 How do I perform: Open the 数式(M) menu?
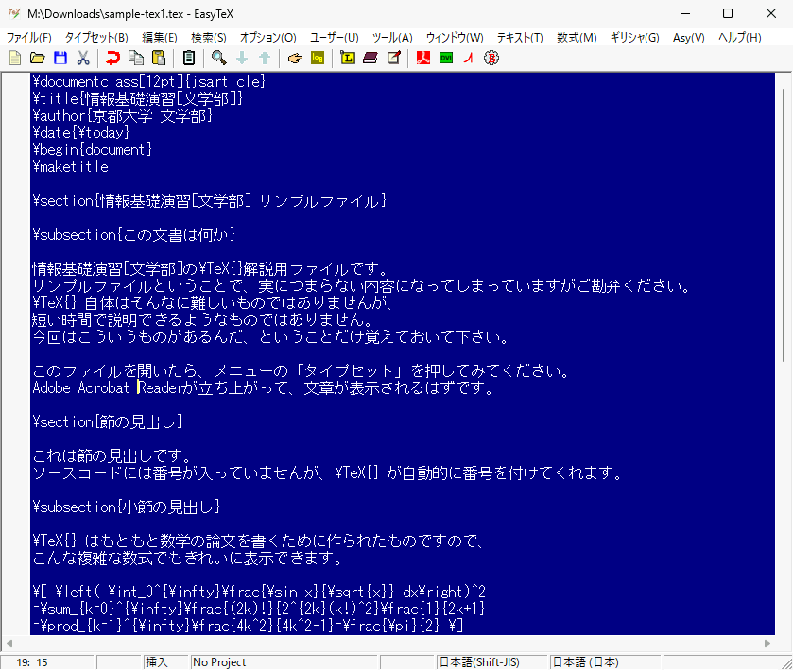point(578,38)
